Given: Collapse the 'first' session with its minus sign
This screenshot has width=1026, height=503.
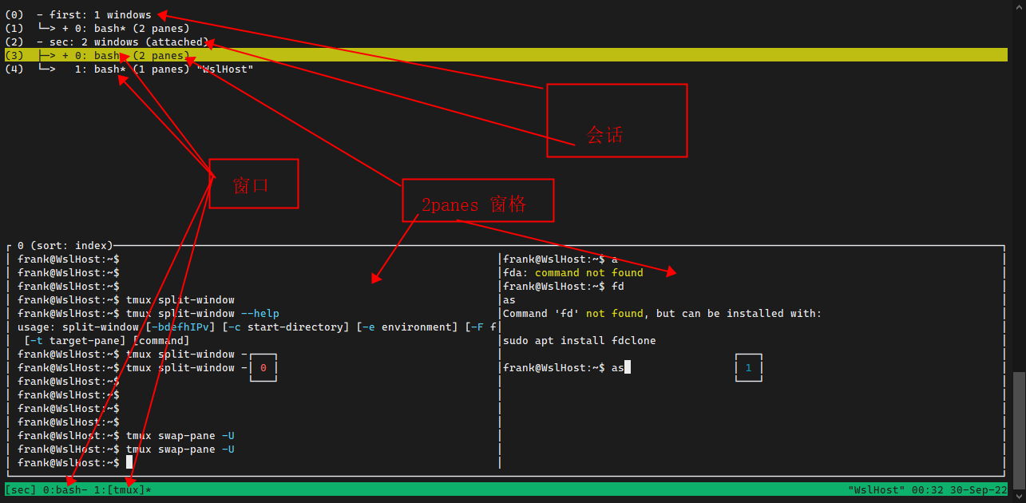Looking at the screenshot, I should click(x=40, y=15).
